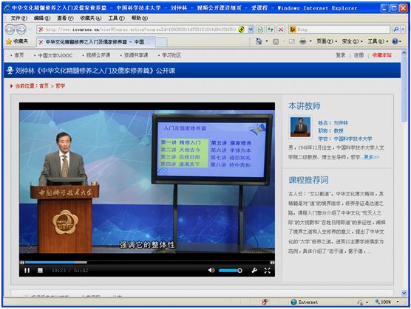Viewport: 411px width, 309px height.
Task: Click the RSS feeds icon
Action: click(x=276, y=41)
